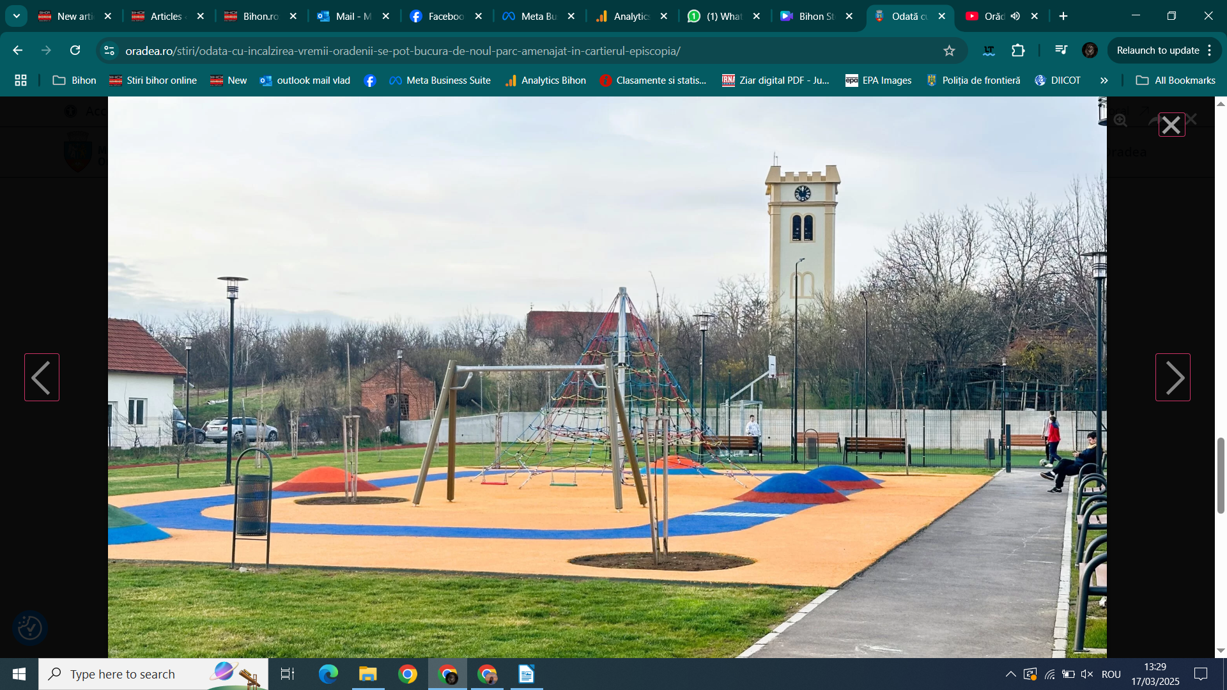Screen dimensions: 1227x690
Task: Open the tab search dropdown arrow
Action: [x=16, y=16]
